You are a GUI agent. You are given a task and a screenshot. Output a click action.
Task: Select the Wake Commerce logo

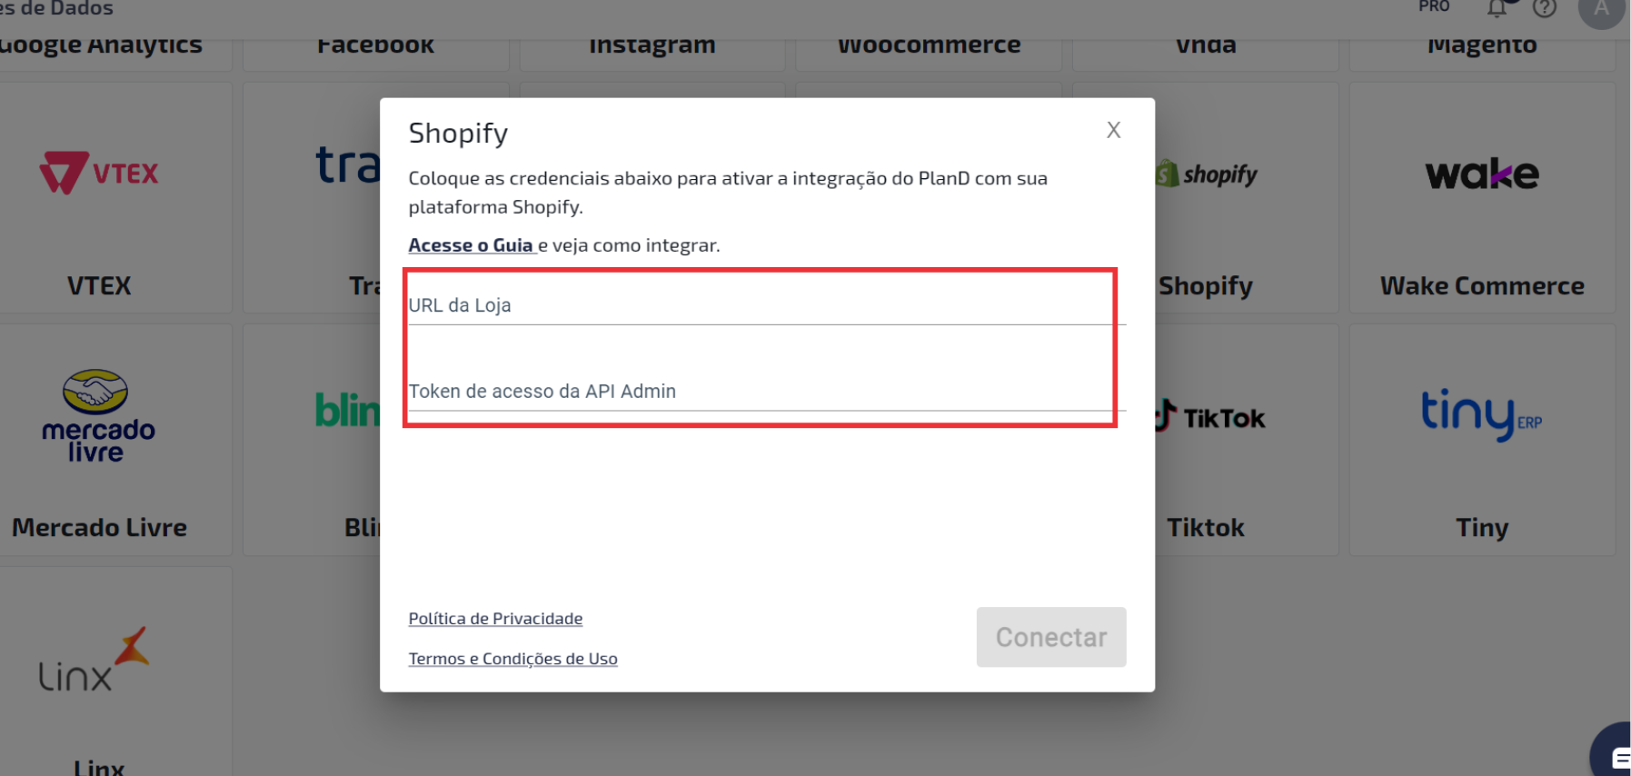pos(1482,173)
